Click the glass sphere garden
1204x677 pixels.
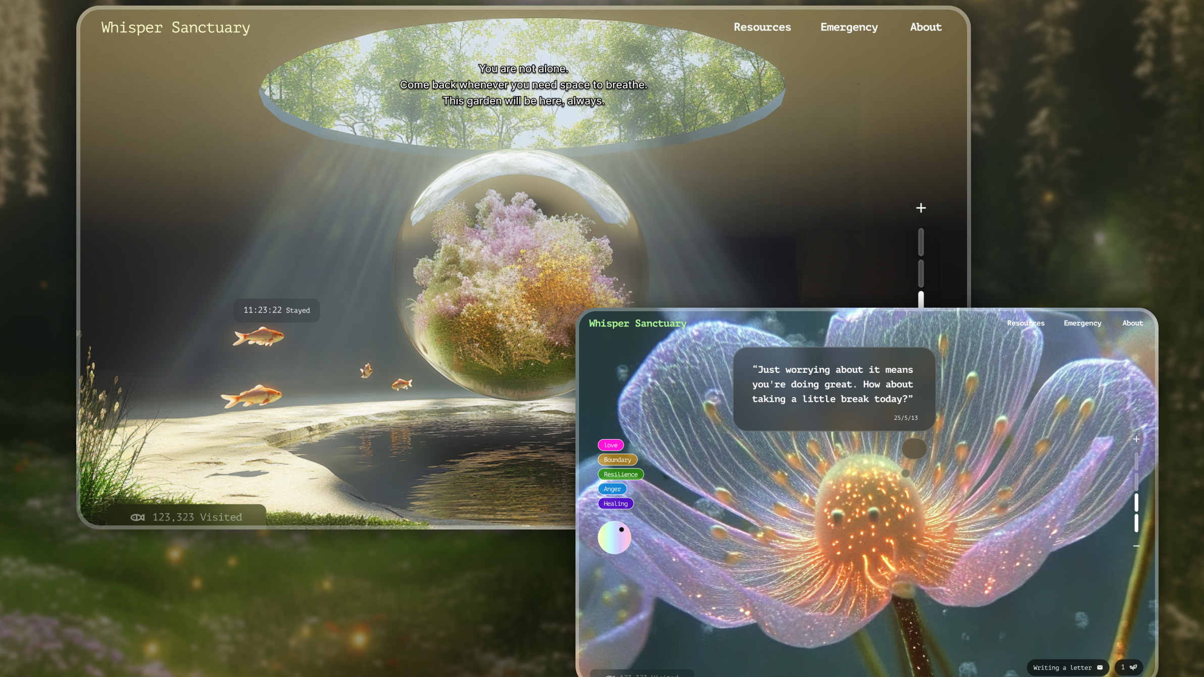click(520, 275)
